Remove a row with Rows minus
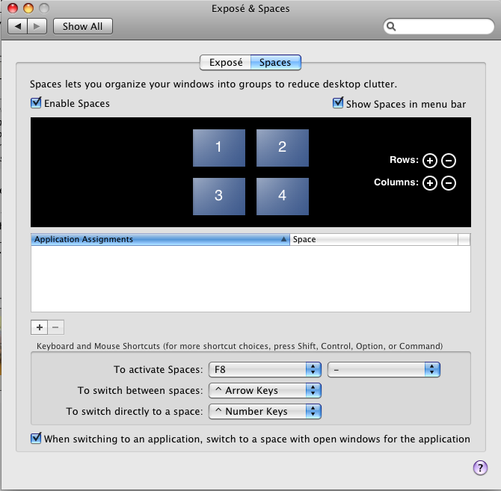Viewport: 501px width, 491px height. pyautogui.click(x=449, y=160)
